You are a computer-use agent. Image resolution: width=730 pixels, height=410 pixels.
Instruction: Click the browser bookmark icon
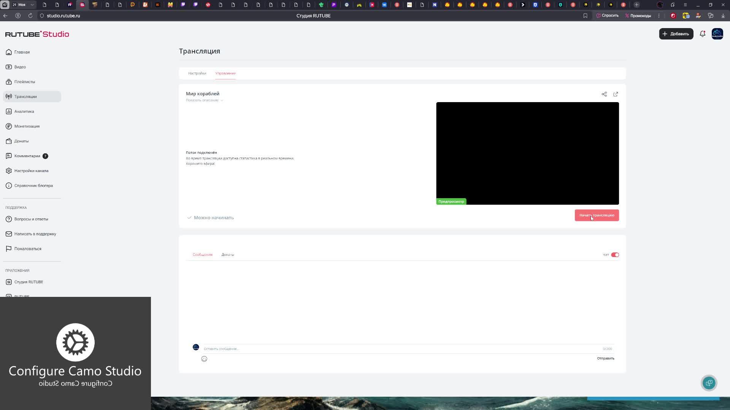(x=586, y=16)
